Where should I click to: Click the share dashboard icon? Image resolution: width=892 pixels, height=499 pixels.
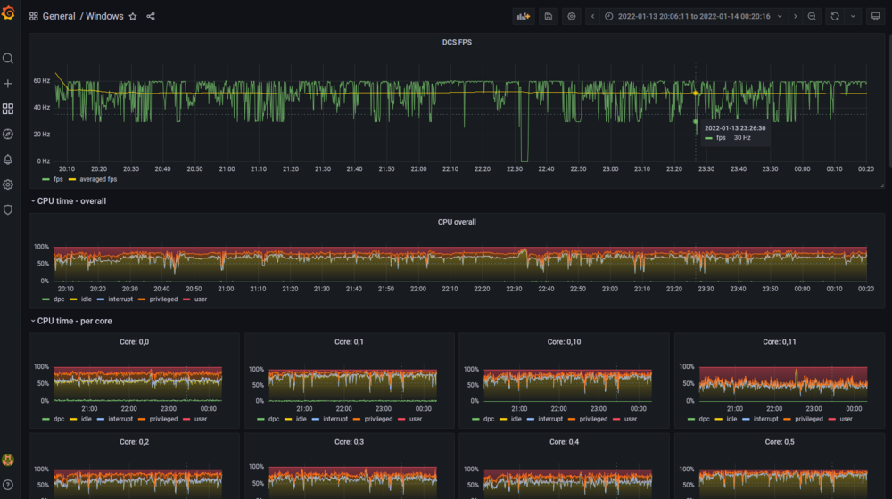(151, 17)
